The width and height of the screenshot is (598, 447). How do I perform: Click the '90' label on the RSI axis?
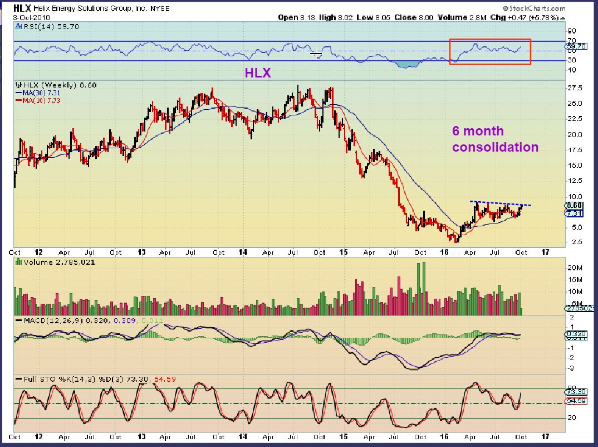[x=572, y=31]
